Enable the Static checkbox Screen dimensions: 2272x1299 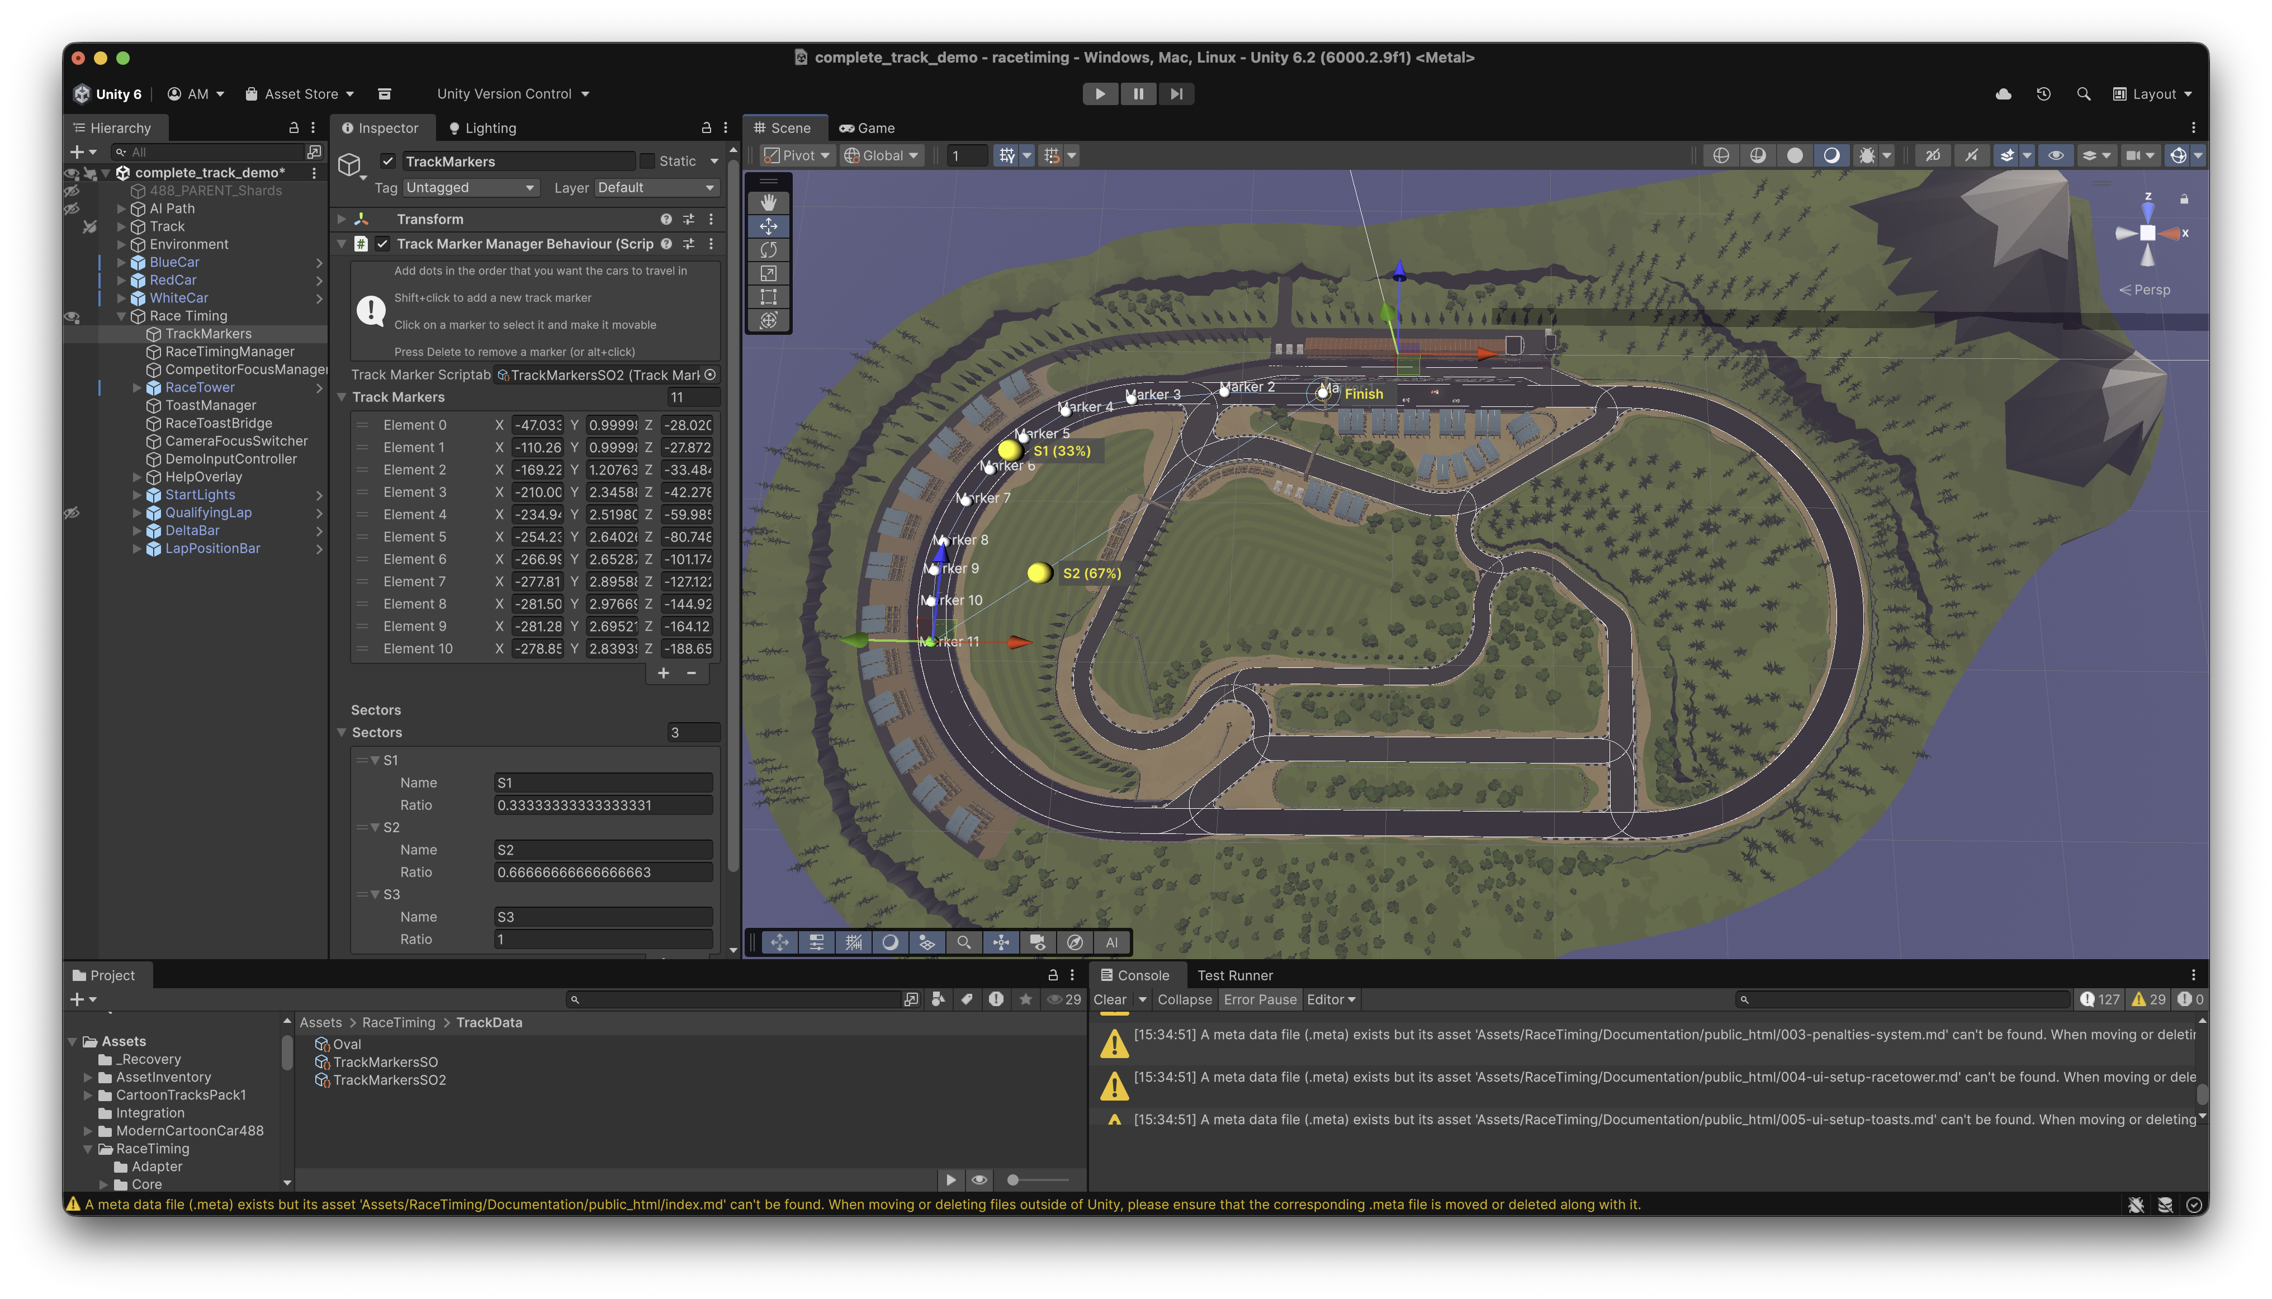click(x=648, y=162)
